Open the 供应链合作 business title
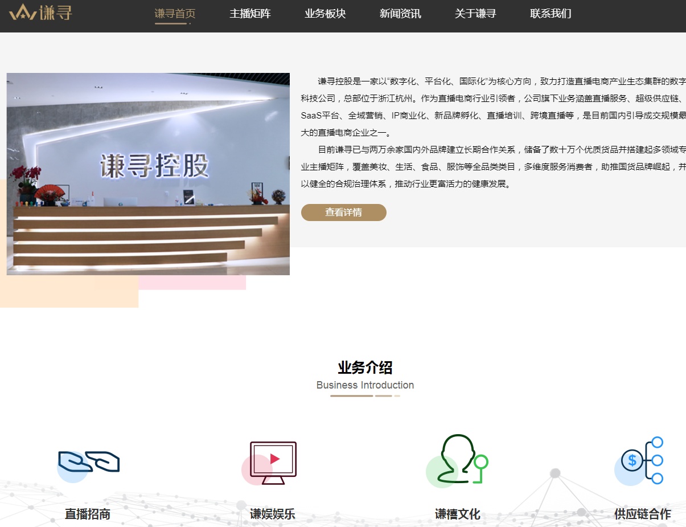 tap(643, 514)
